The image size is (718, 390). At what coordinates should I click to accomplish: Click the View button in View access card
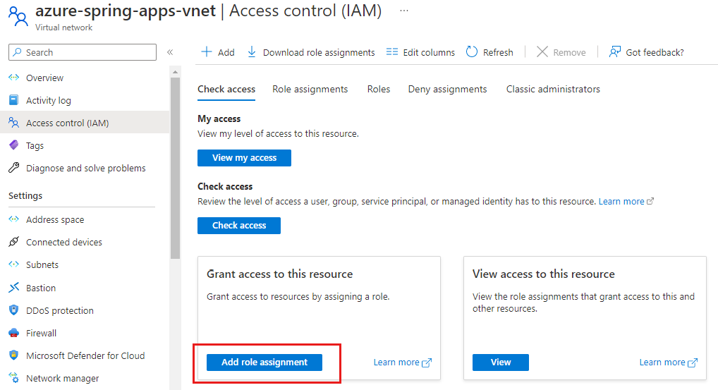[501, 362]
